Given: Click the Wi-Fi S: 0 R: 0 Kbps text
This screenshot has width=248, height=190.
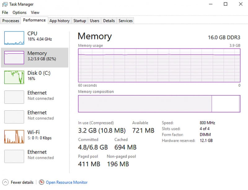Looking at the screenshot, I should click(x=40, y=138).
